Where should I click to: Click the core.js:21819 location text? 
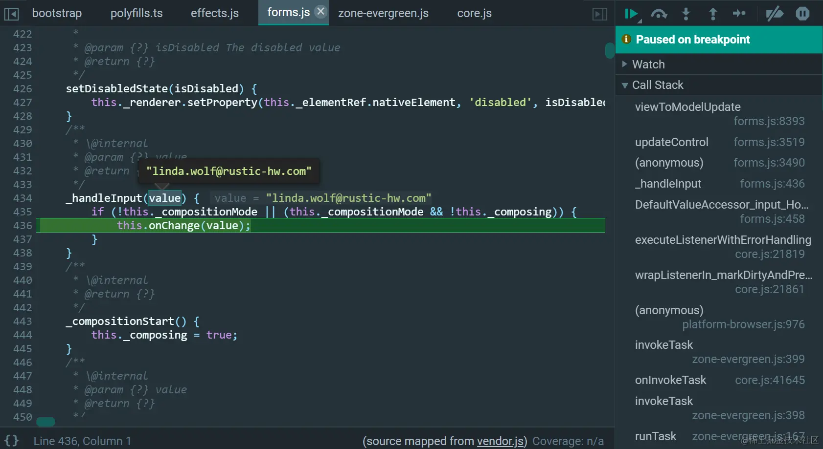(x=770, y=254)
